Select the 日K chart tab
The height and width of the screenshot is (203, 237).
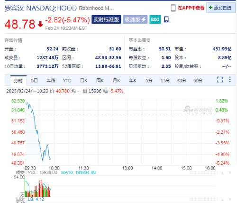(x=83, y=81)
